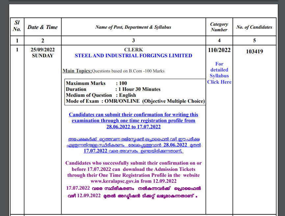
Task: Click the 'Maximum Marks : 100' line
Action: (96, 83)
